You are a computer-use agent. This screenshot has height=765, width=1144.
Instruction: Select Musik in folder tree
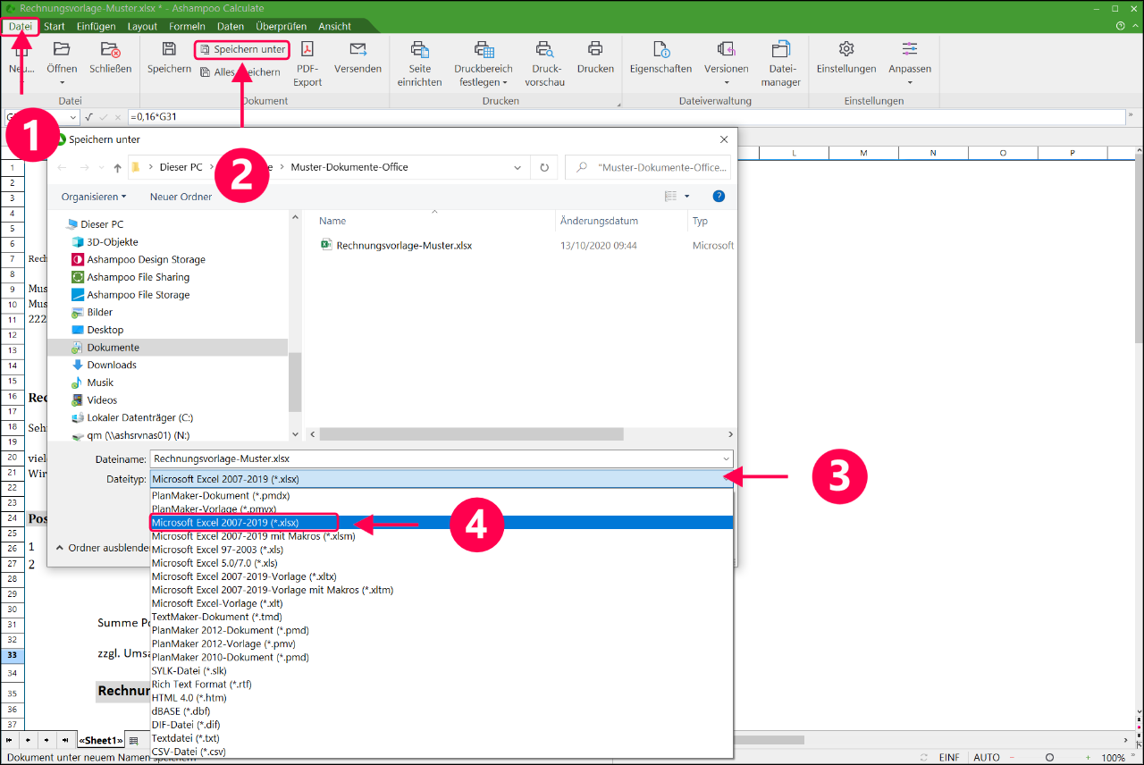(100, 382)
